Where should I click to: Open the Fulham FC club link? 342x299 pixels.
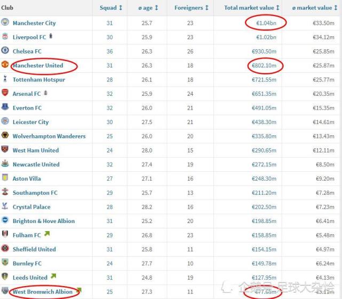pyautogui.click(x=27, y=235)
